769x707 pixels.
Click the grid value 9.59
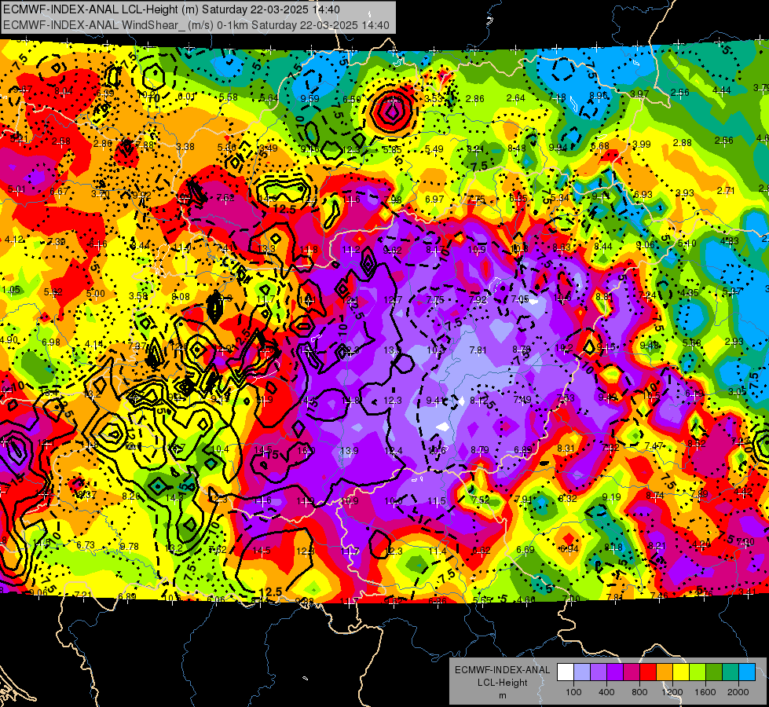pyautogui.click(x=310, y=99)
